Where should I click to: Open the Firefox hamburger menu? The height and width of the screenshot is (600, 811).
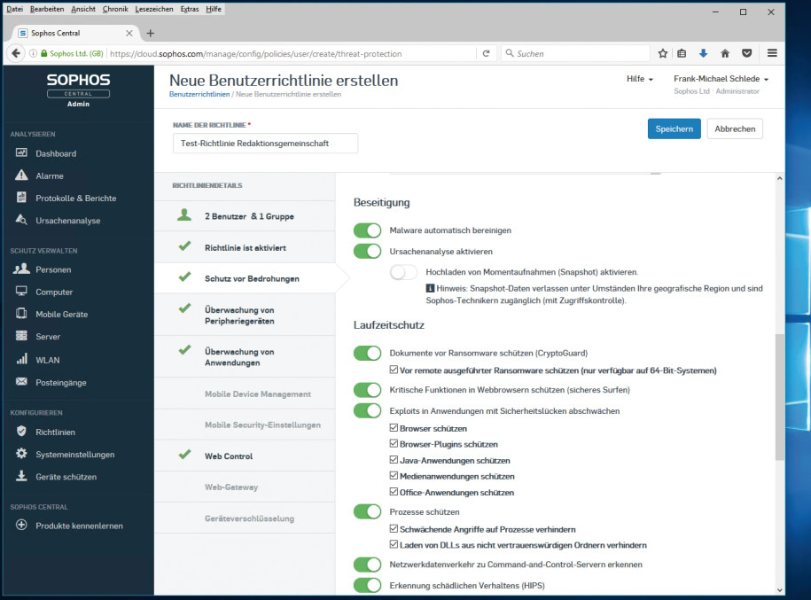772,53
